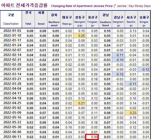Click the shaded -0.10 Gangnam-gu cell
Image resolution: width=151 pixels, height=140 pixels.
119,60
